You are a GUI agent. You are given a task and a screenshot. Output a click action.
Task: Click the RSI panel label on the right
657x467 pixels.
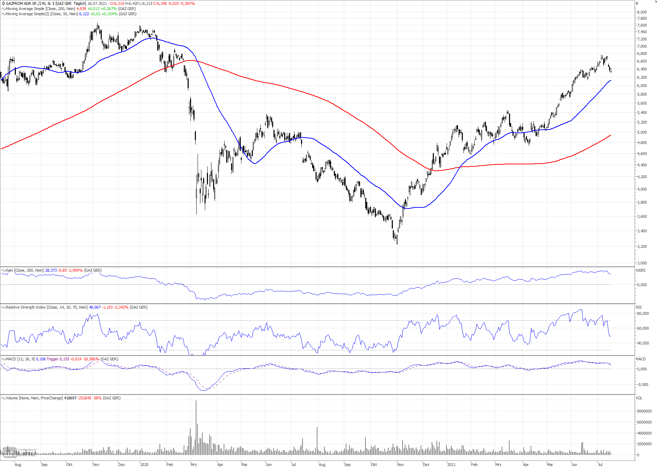[639, 307]
